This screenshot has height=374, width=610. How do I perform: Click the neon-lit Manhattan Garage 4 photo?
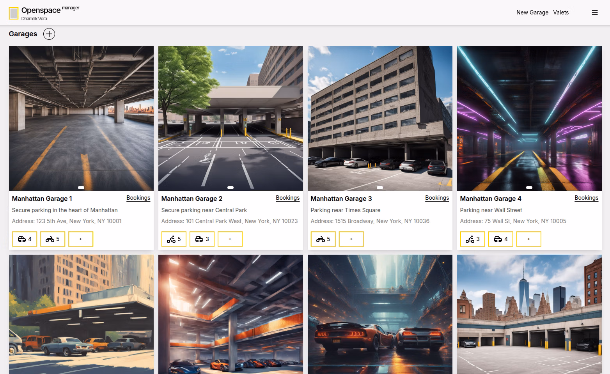[529, 117]
